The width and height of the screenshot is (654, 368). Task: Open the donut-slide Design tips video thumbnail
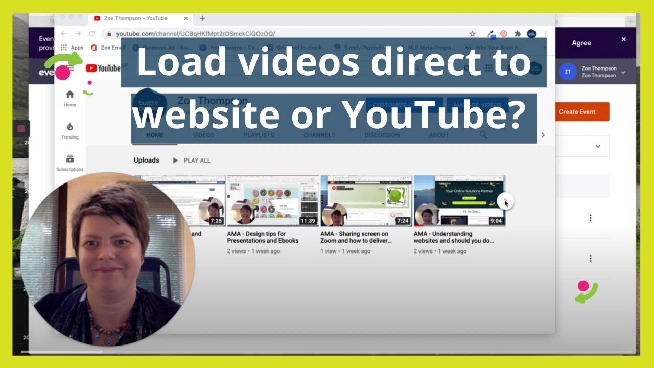click(x=273, y=201)
